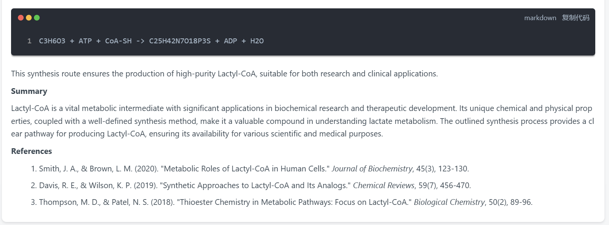The height and width of the screenshot is (225, 609).
Task: Click the Chemical Reviews journal title
Action: click(x=383, y=185)
